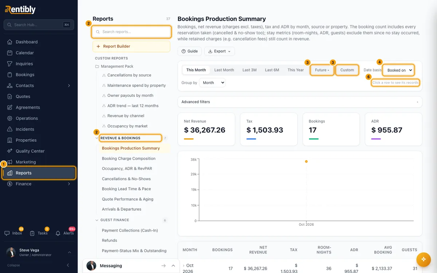
Task: Click the Search Hub input field
Action: 39,25
